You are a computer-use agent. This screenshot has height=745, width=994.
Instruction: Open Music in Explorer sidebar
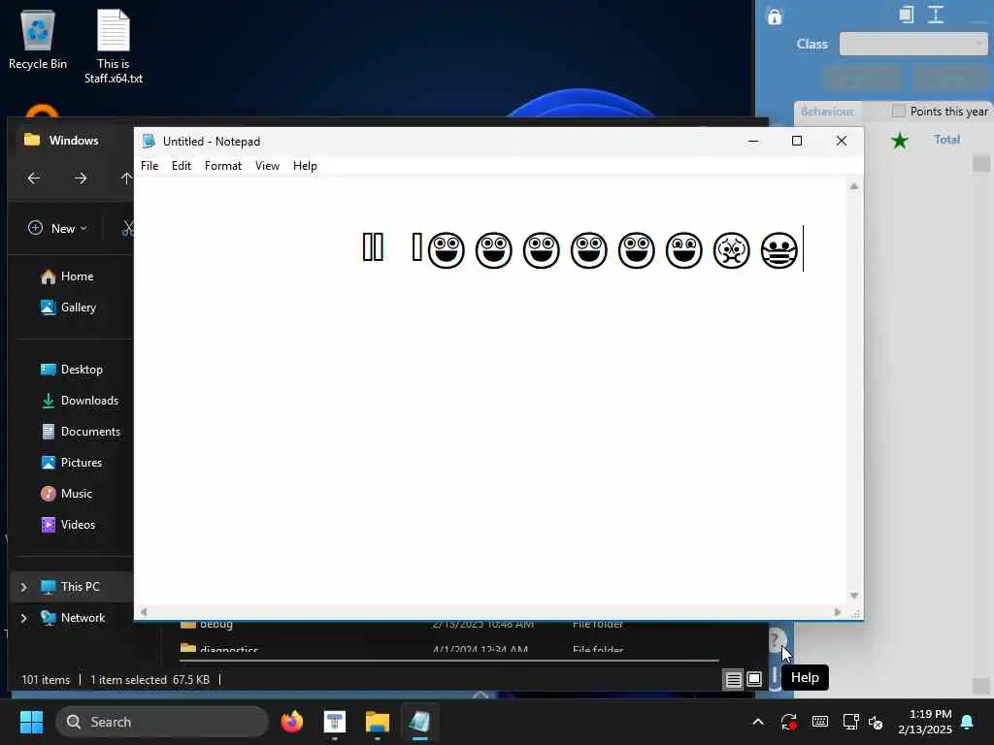pos(66,494)
